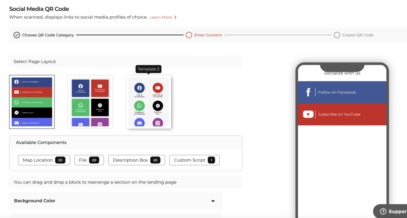Click the black X tile in Template 2
The height and width of the screenshot is (218, 407).
click(100, 107)
